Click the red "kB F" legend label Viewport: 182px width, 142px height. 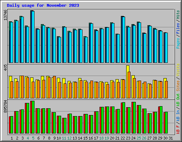178,130
